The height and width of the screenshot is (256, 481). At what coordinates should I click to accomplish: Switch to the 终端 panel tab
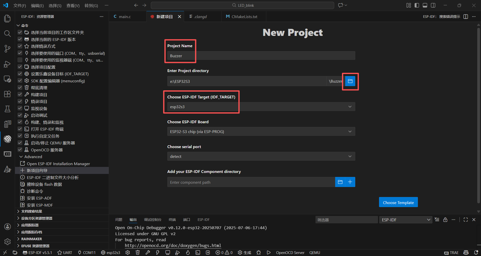tap(172, 220)
